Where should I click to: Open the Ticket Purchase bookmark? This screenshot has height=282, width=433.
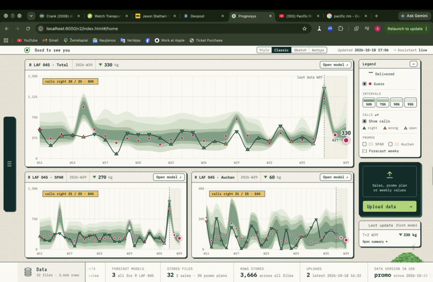coord(206,40)
